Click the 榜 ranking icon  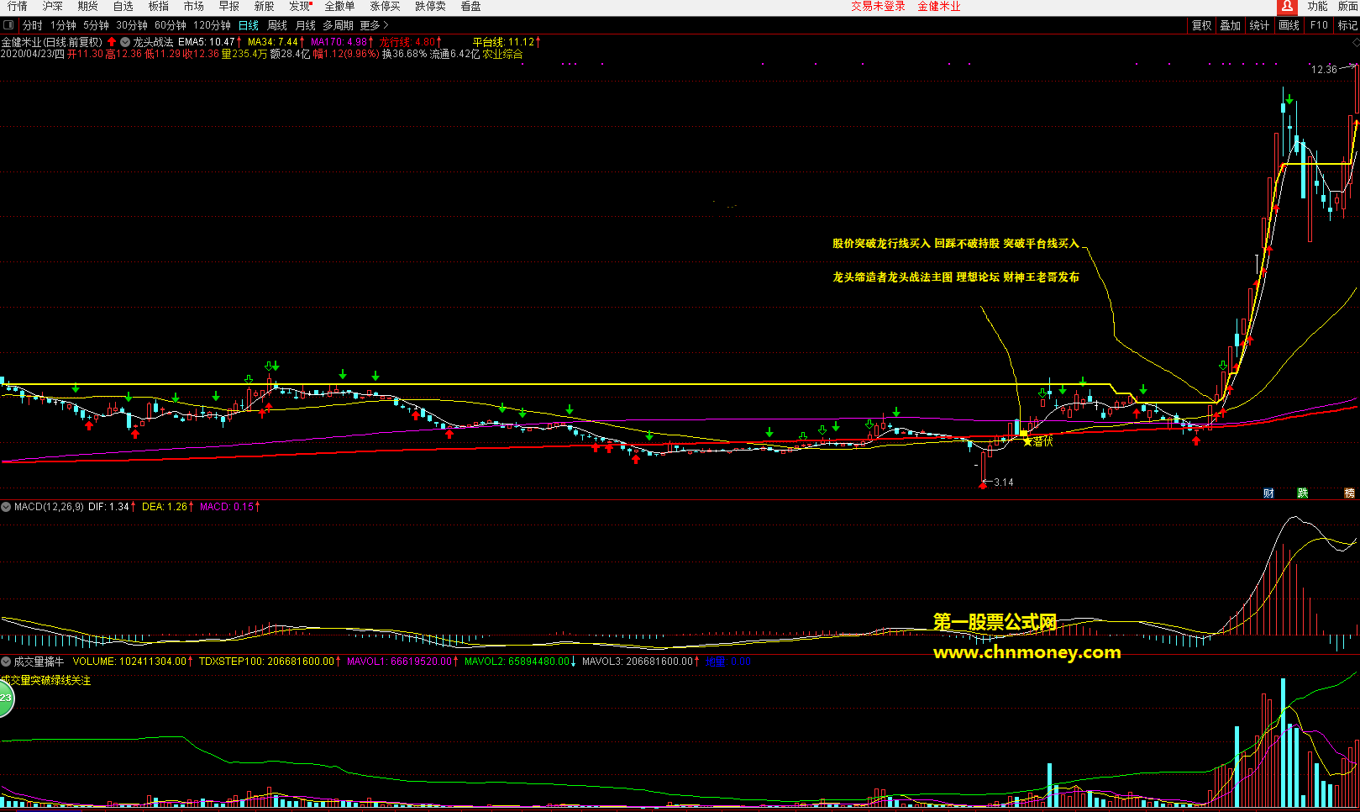pos(1350,493)
